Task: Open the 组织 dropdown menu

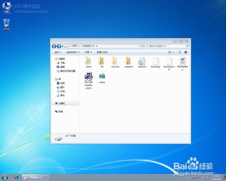Action: (58, 52)
